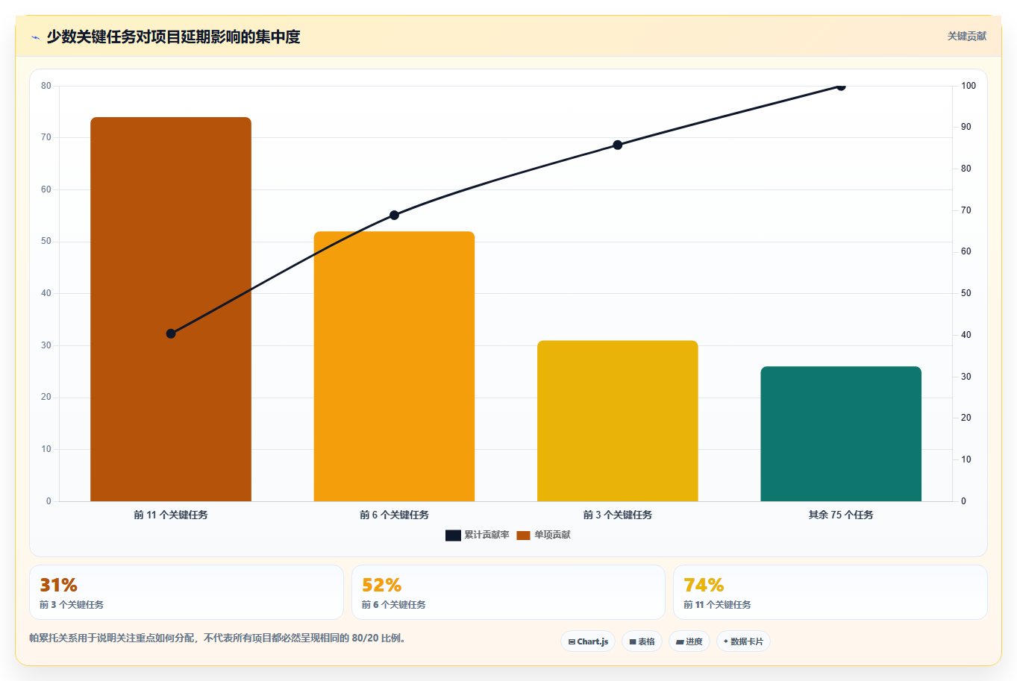Click the x-axis label 其余 75 个任务
Viewport: 1017px width, 681px height.
tap(841, 515)
